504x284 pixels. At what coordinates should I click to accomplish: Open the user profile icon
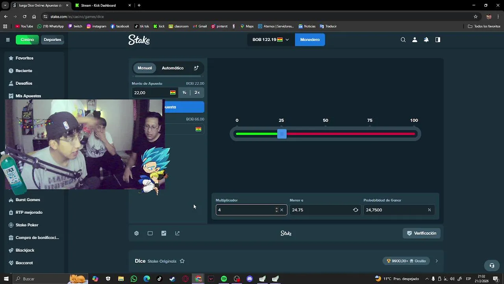(415, 39)
